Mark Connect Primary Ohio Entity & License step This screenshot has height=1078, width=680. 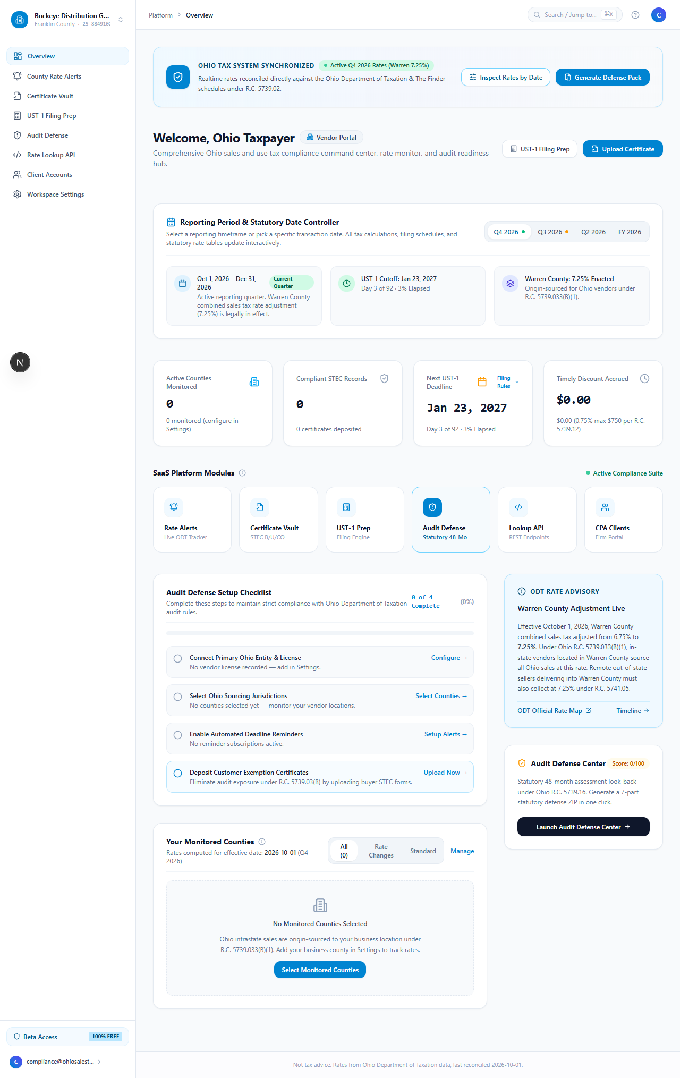tap(178, 659)
